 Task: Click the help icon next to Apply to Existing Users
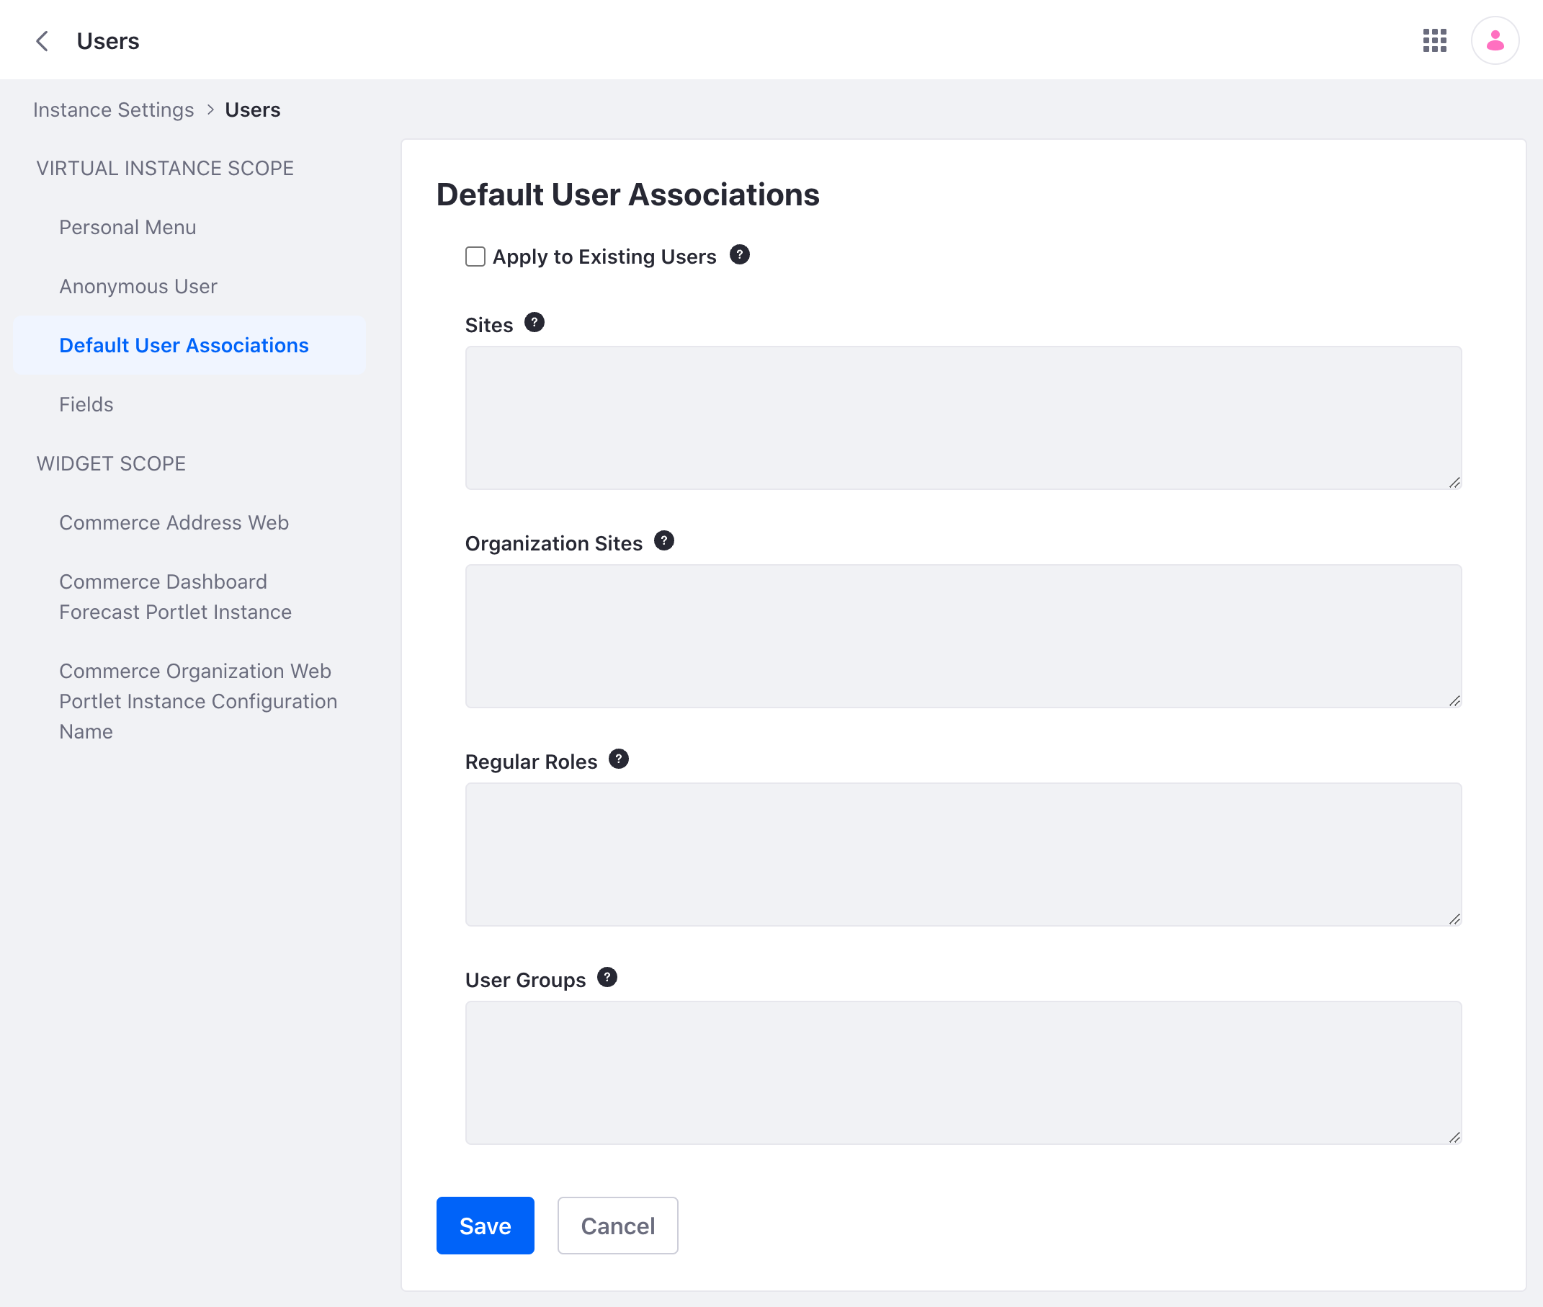click(x=739, y=254)
